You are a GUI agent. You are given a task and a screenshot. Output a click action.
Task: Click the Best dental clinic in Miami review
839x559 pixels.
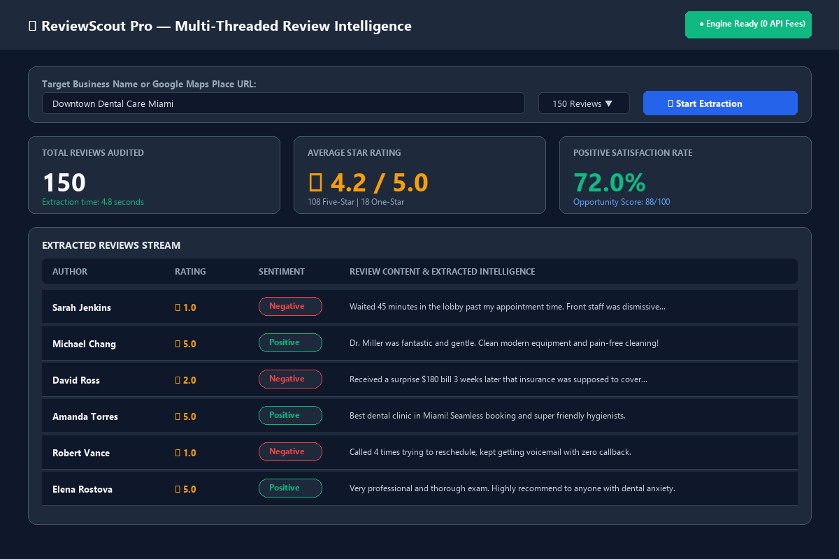pos(487,416)
